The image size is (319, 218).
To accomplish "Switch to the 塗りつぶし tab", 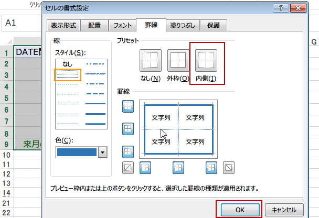I will [183, 25].
